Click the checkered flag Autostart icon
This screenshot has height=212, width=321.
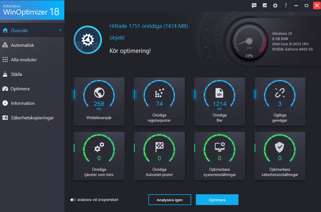[x=159, y=147]
